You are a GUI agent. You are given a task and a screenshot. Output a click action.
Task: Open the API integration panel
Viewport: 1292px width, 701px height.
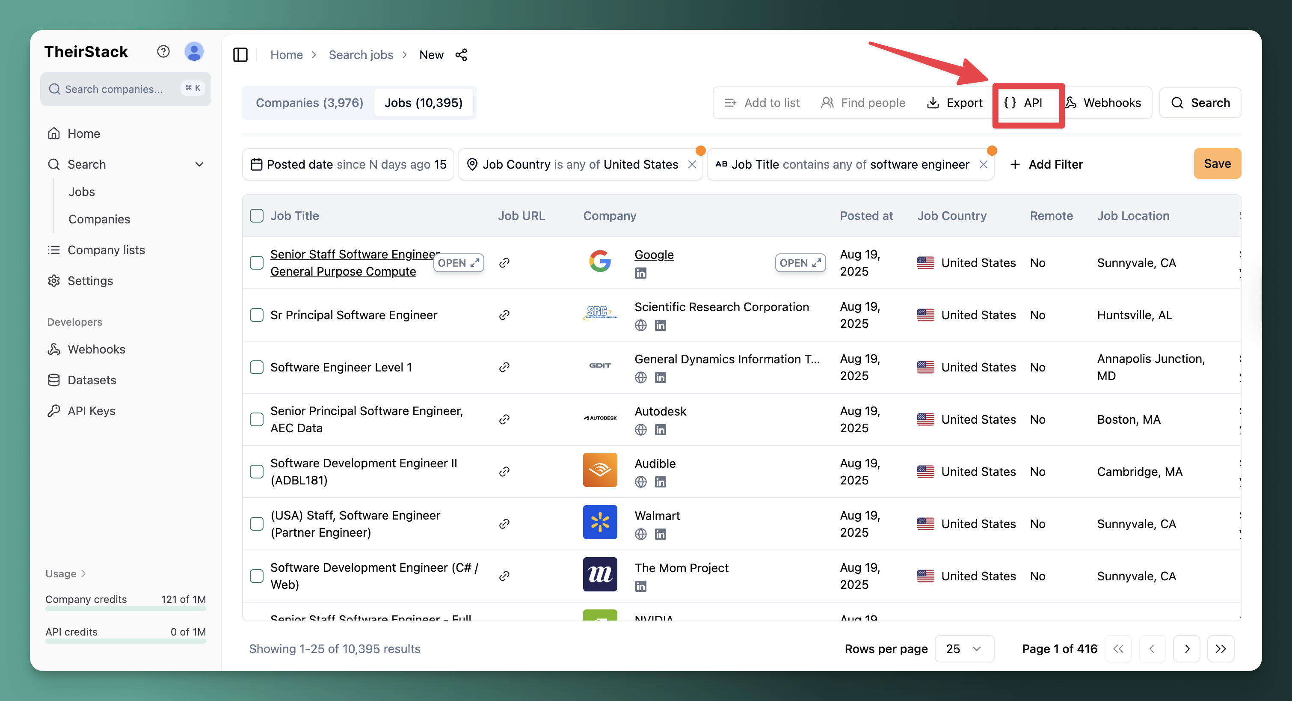pos(1027,104)
